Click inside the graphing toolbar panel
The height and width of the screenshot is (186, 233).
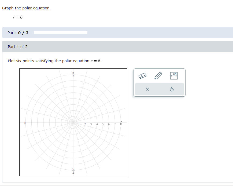159,82
